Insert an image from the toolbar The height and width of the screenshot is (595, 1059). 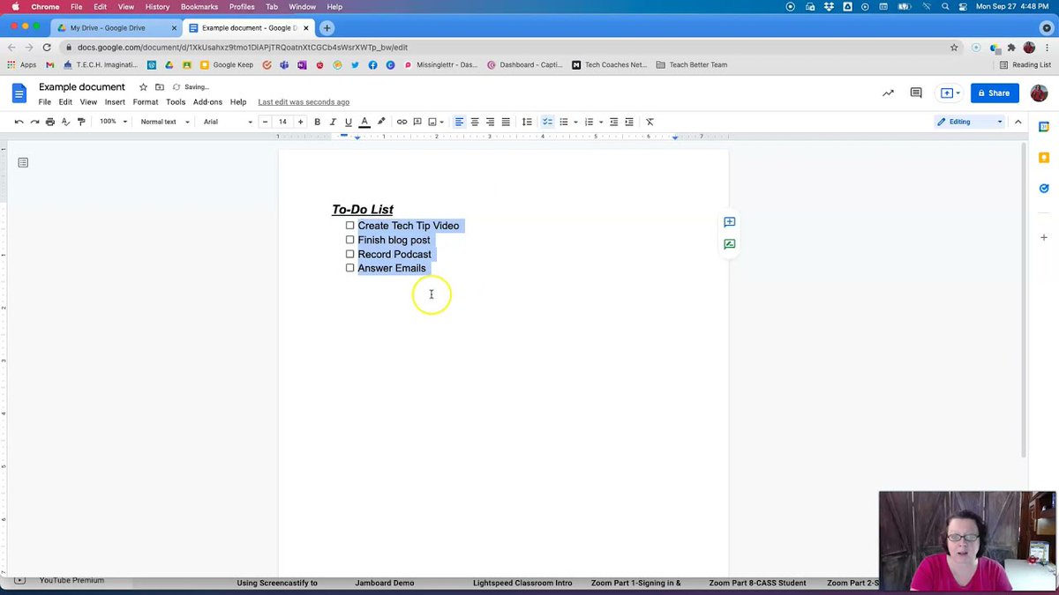tap(432, 122)
